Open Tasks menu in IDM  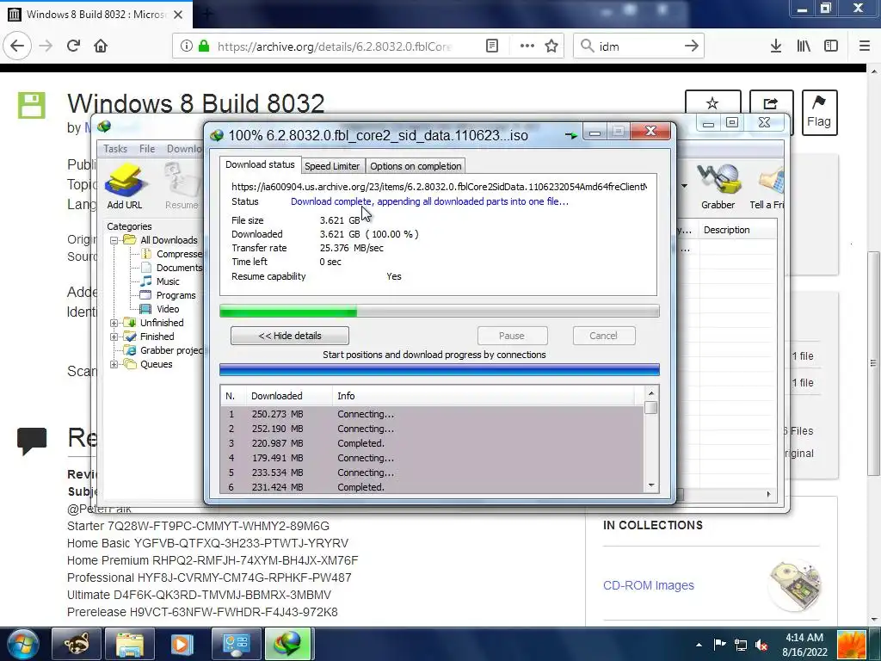(x=115, y=148)
